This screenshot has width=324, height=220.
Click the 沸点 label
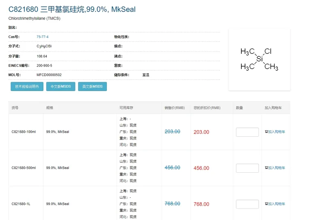[x=118, y=56]
